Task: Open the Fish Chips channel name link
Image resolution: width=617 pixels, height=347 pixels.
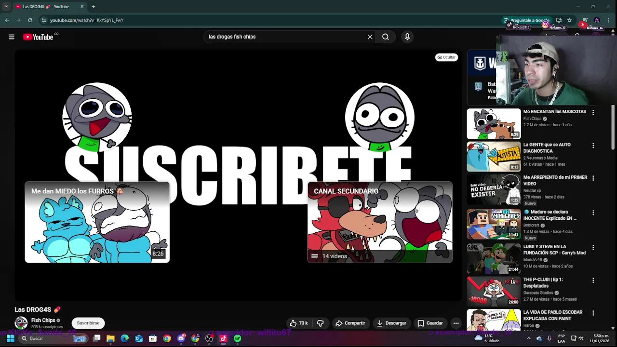Action: 43,320
